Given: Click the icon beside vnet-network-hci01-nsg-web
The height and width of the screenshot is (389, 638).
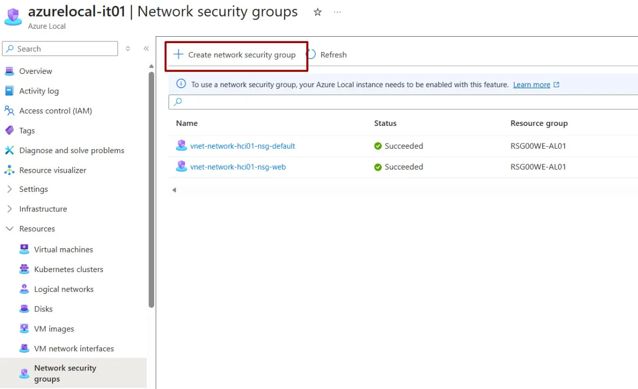Looking at the screenshot, I should [x=181, y=166].
